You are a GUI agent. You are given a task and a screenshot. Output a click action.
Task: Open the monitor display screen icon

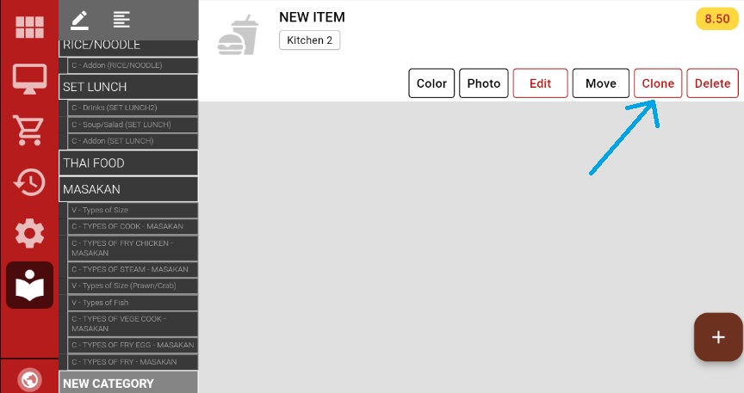click(x=29, y=78)
